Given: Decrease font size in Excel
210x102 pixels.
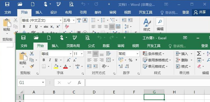Looking at the screenshot, I should click(x=75, y=60).
